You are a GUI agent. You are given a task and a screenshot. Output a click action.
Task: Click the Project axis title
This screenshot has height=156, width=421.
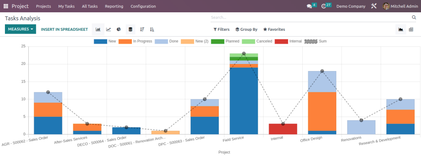[224, 152]
